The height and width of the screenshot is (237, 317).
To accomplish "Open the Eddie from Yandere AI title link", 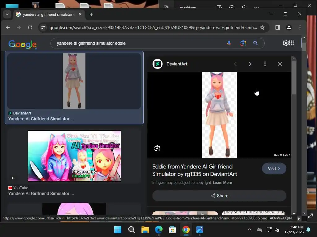I will point(194,170).
